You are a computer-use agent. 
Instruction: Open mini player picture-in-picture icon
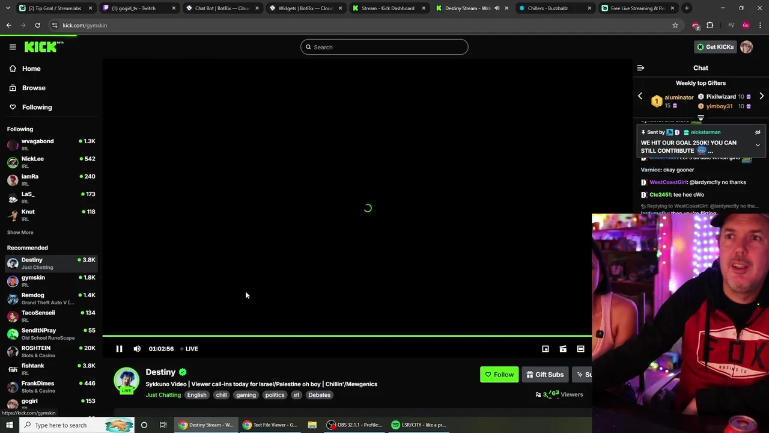546,349
